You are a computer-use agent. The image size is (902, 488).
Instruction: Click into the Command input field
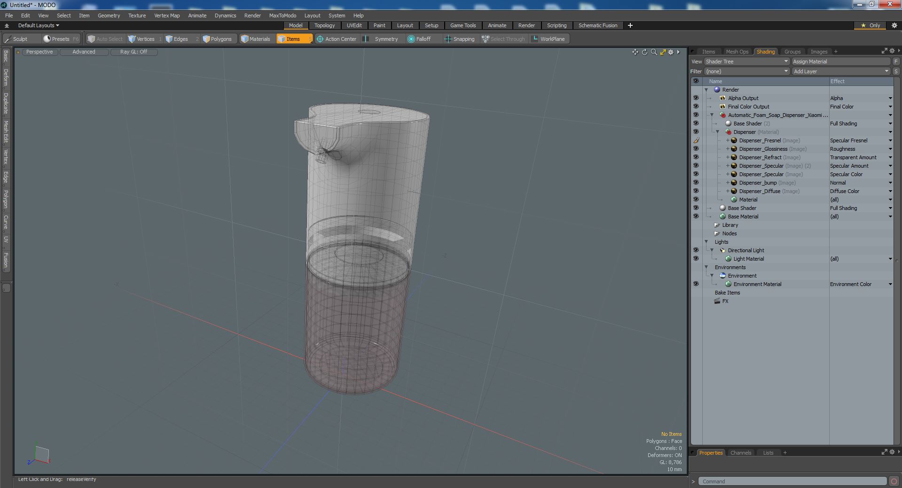coord(792,481)
